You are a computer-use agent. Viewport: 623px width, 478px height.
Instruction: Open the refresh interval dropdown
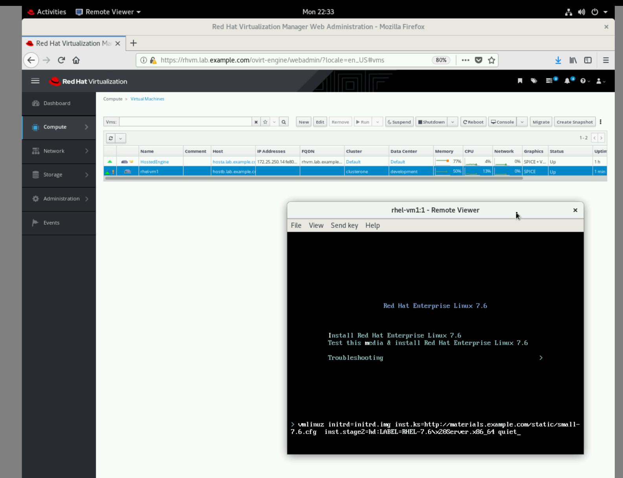click(121, 138)
